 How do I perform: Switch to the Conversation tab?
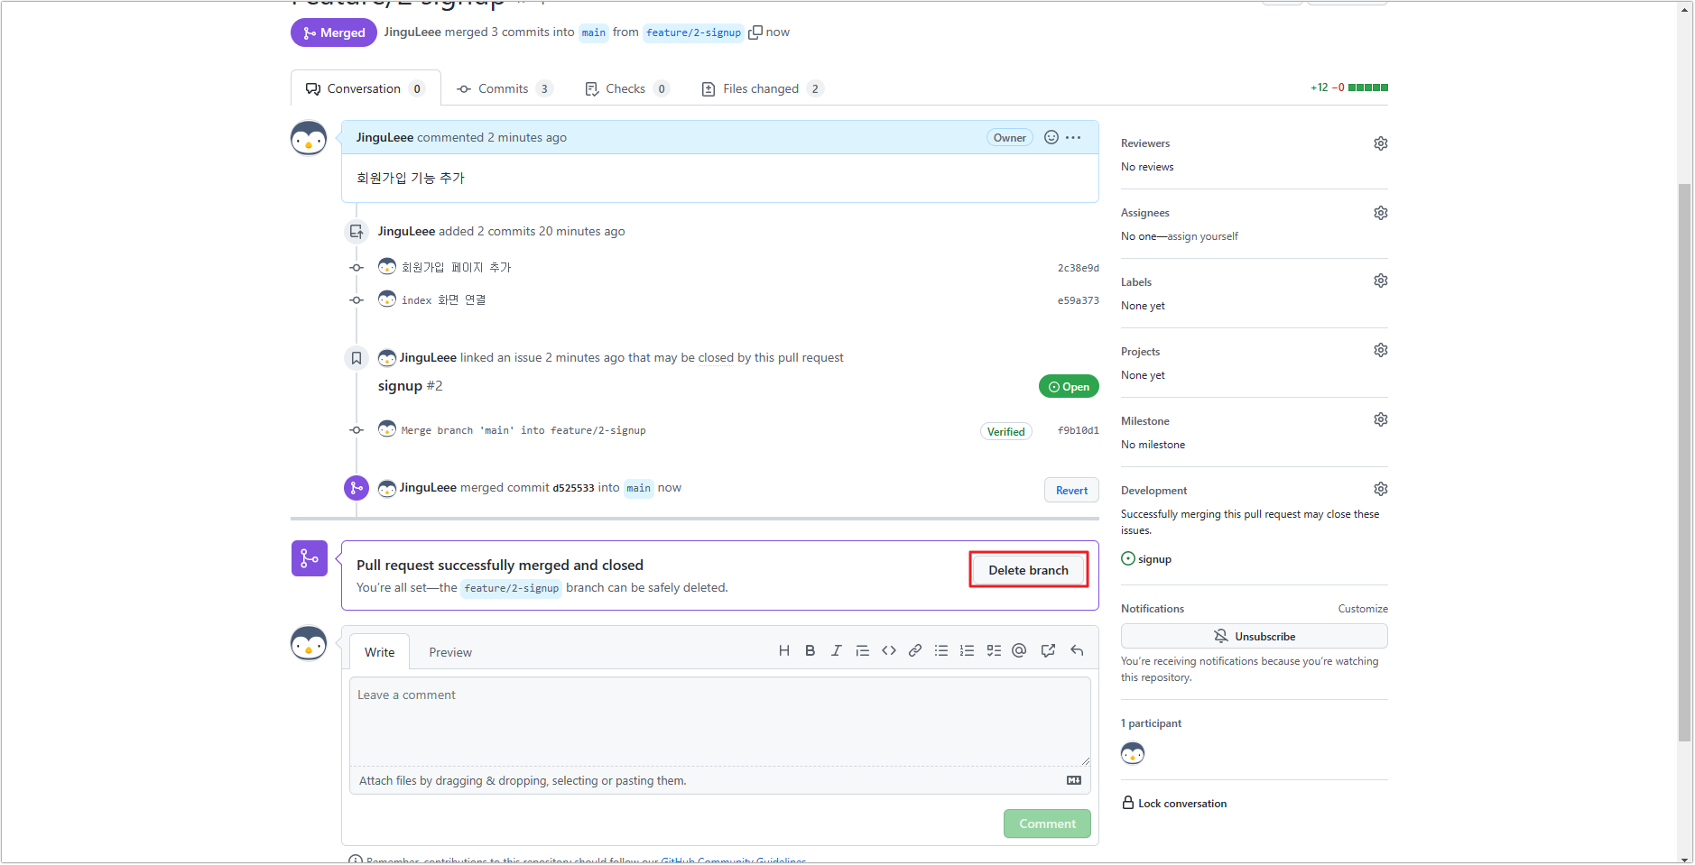click(366, 88)
